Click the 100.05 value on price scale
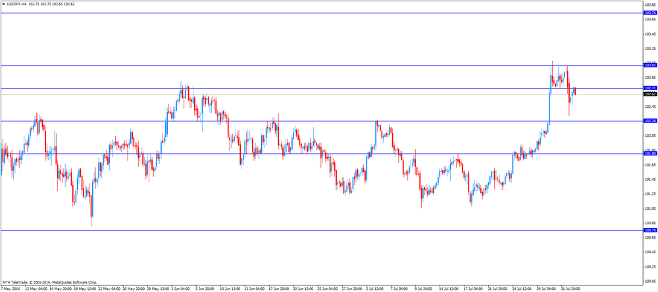 click(x=650, y=281)
